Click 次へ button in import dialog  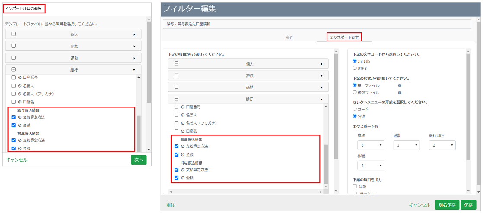click(x=139, y=160)
